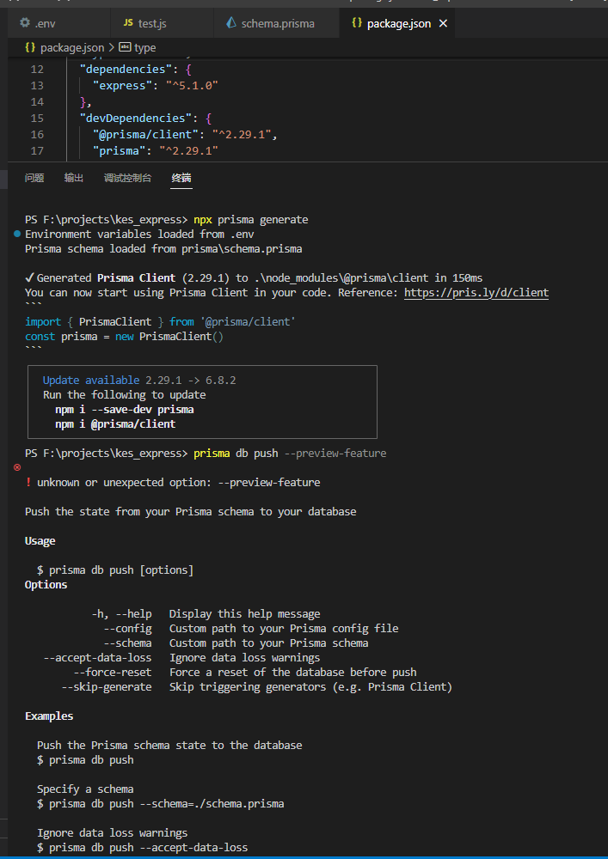Click the JS icon on test.js tab
Image resolution: width=608 pixels, height=859 pixels.
tap(128, 23)
